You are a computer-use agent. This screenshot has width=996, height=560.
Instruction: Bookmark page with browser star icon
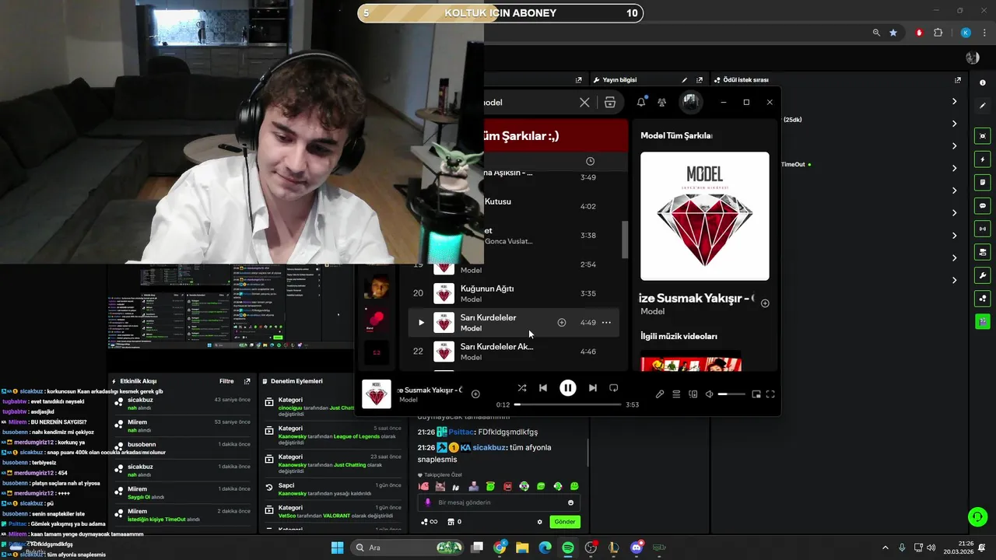tap(893, 33)
